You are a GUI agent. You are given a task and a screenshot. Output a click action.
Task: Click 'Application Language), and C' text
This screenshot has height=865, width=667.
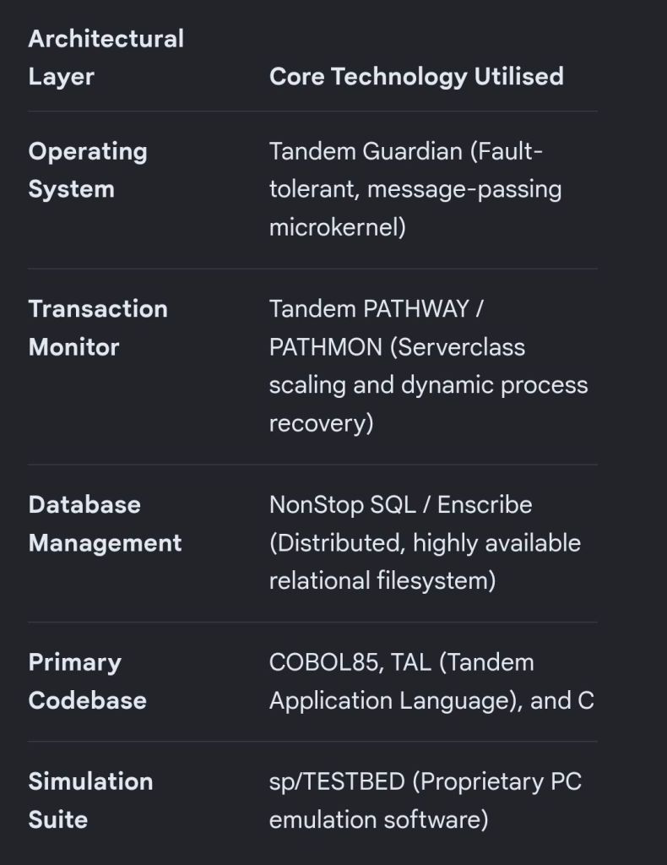tap(431, 700)
